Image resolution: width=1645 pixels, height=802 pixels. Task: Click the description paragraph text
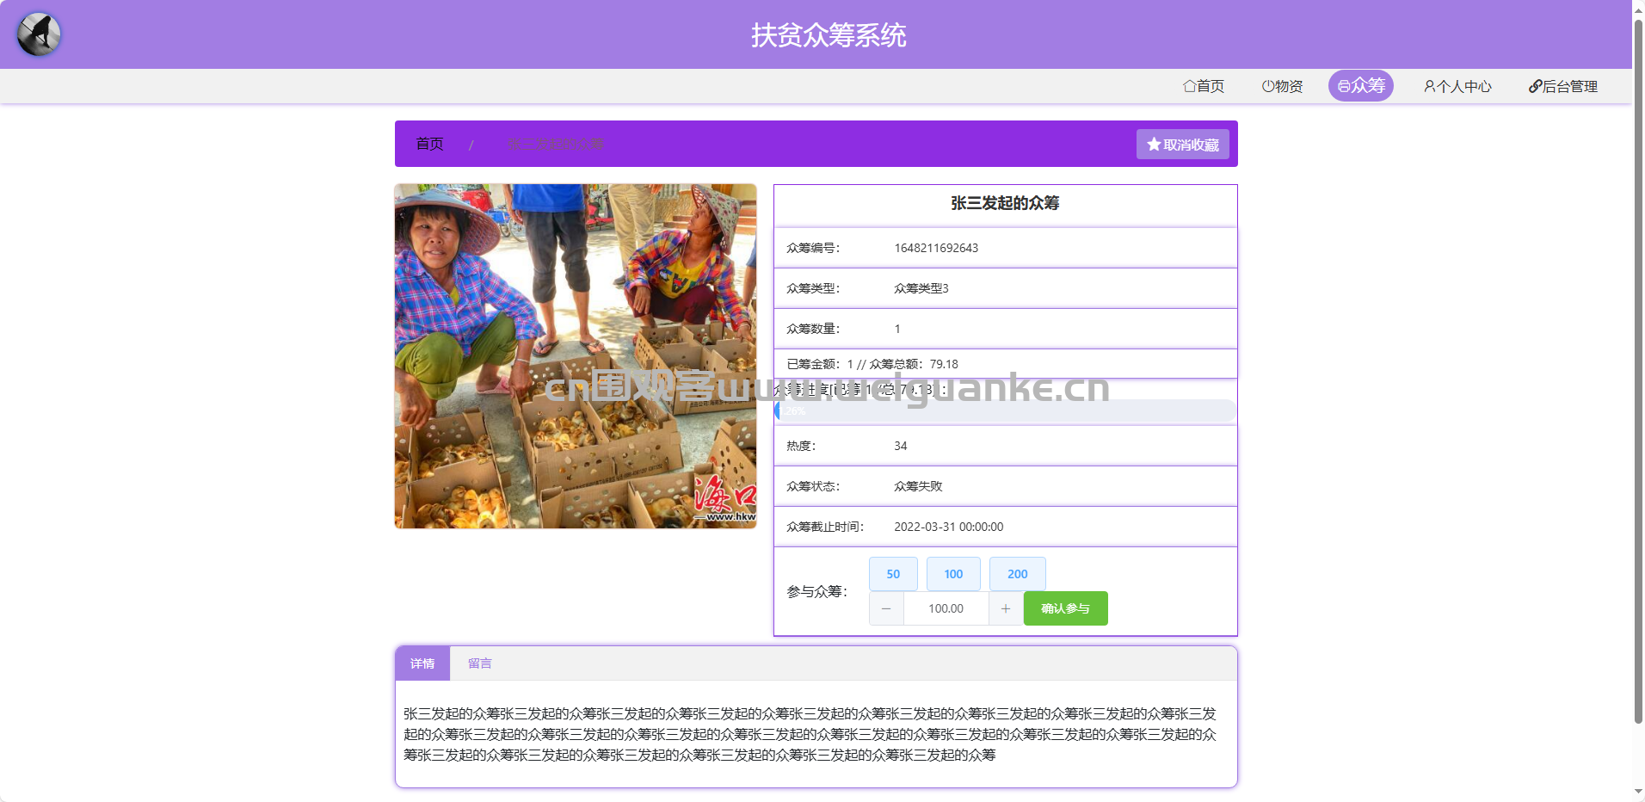tap(810, 734)
